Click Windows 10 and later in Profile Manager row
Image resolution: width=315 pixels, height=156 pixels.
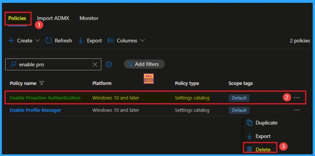tap(116, 110)
